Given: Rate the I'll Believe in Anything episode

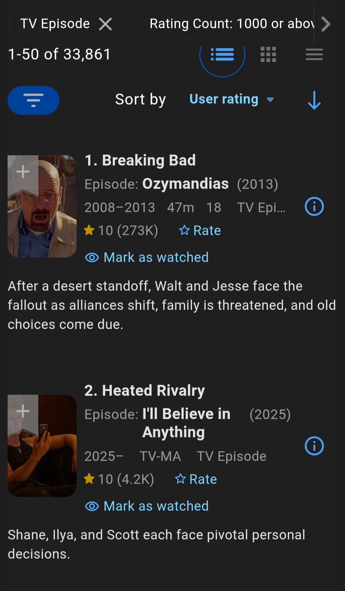Looking at the screenshot, I should pyautogui.click(x=196, y=479).
